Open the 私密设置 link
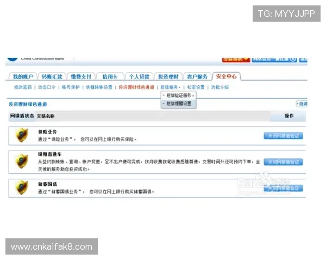The width and height of the screenshot is (326, 260). pyautogui.click(x=196, y=87)
